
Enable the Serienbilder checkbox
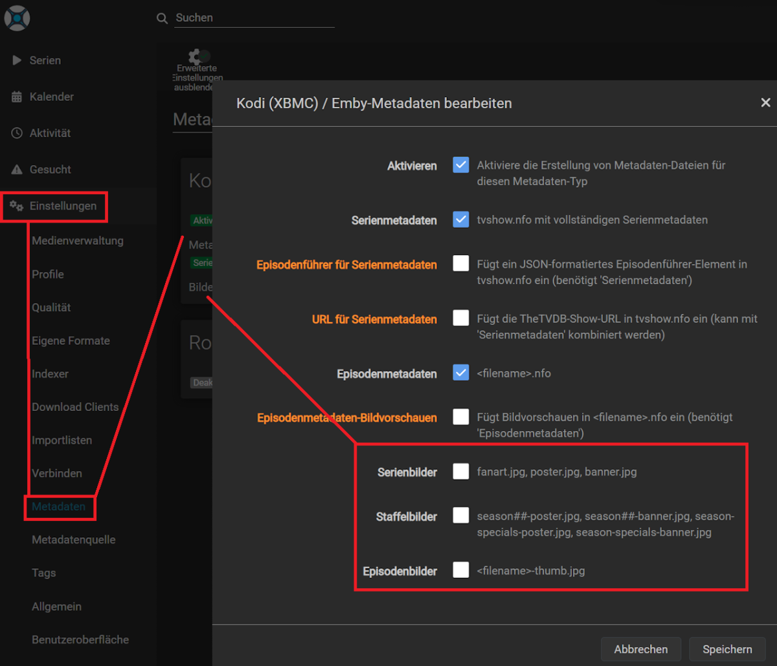coord(460,471)
